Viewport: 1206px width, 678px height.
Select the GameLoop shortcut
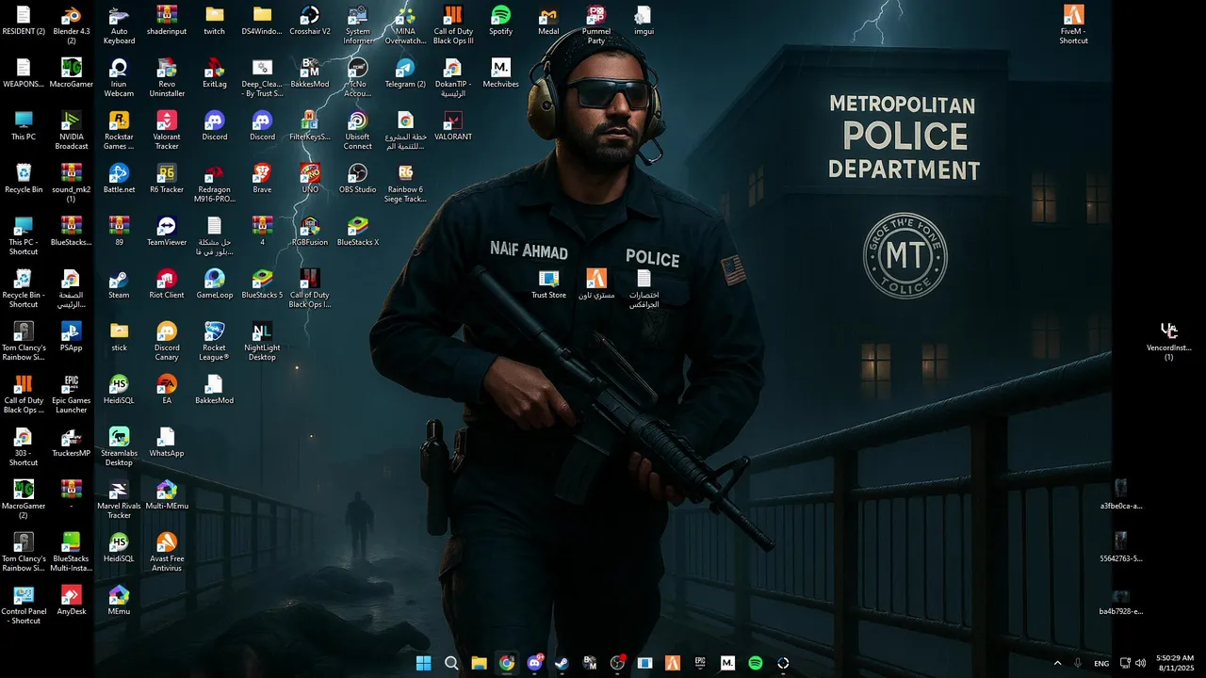215,284
